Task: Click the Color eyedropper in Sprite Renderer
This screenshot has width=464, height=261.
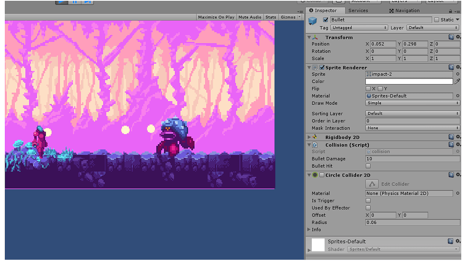Action: (458, 82)
